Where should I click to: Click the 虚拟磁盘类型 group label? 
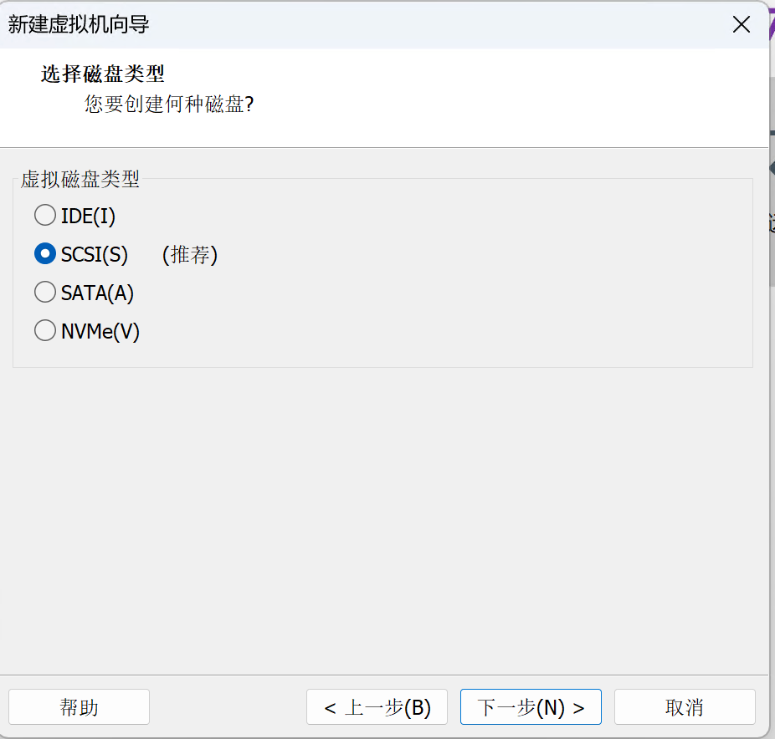click(x=80, y=179)
